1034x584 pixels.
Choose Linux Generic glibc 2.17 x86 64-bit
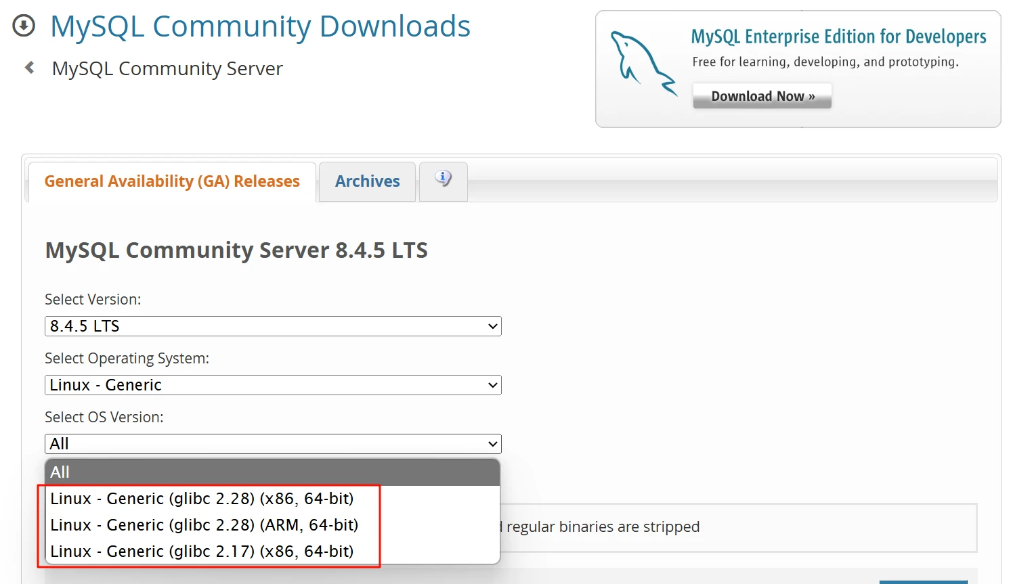tap(202, 552)
